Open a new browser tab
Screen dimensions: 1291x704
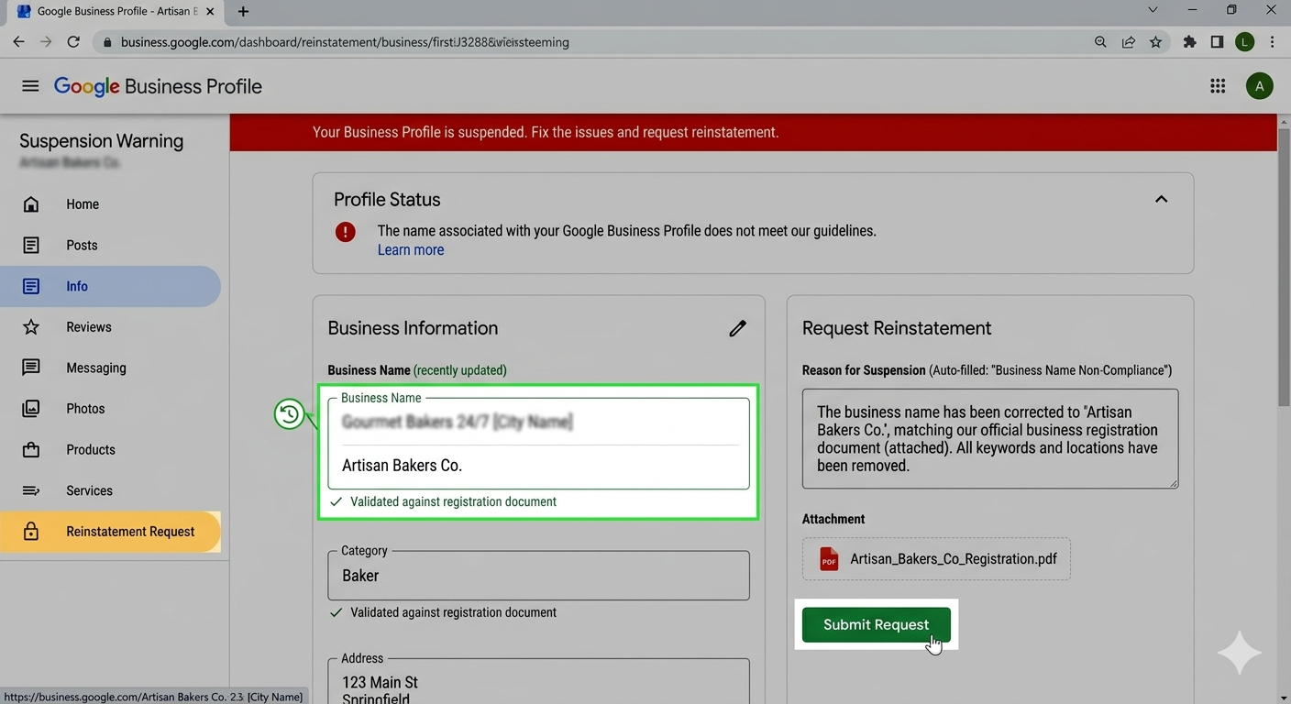[x=243, y=11]
